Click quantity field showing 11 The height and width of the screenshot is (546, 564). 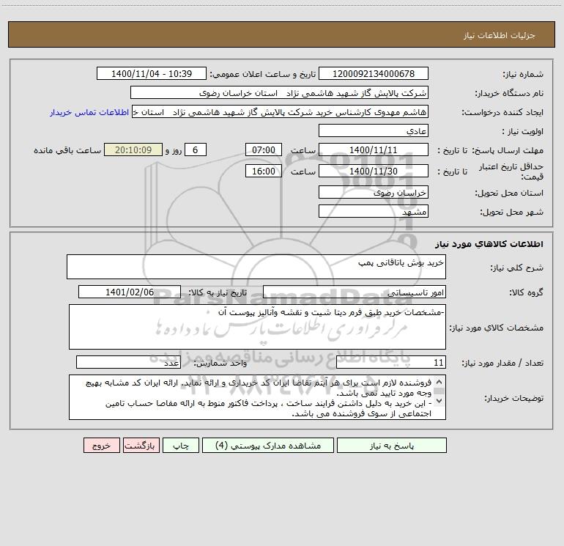point(391,362)
